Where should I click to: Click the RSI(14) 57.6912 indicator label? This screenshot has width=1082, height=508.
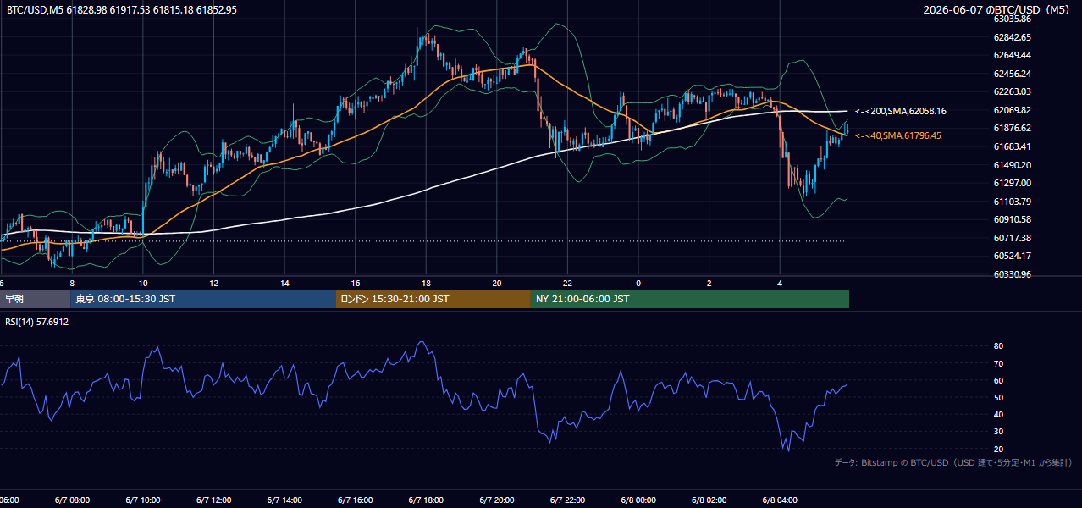(37, 322)
